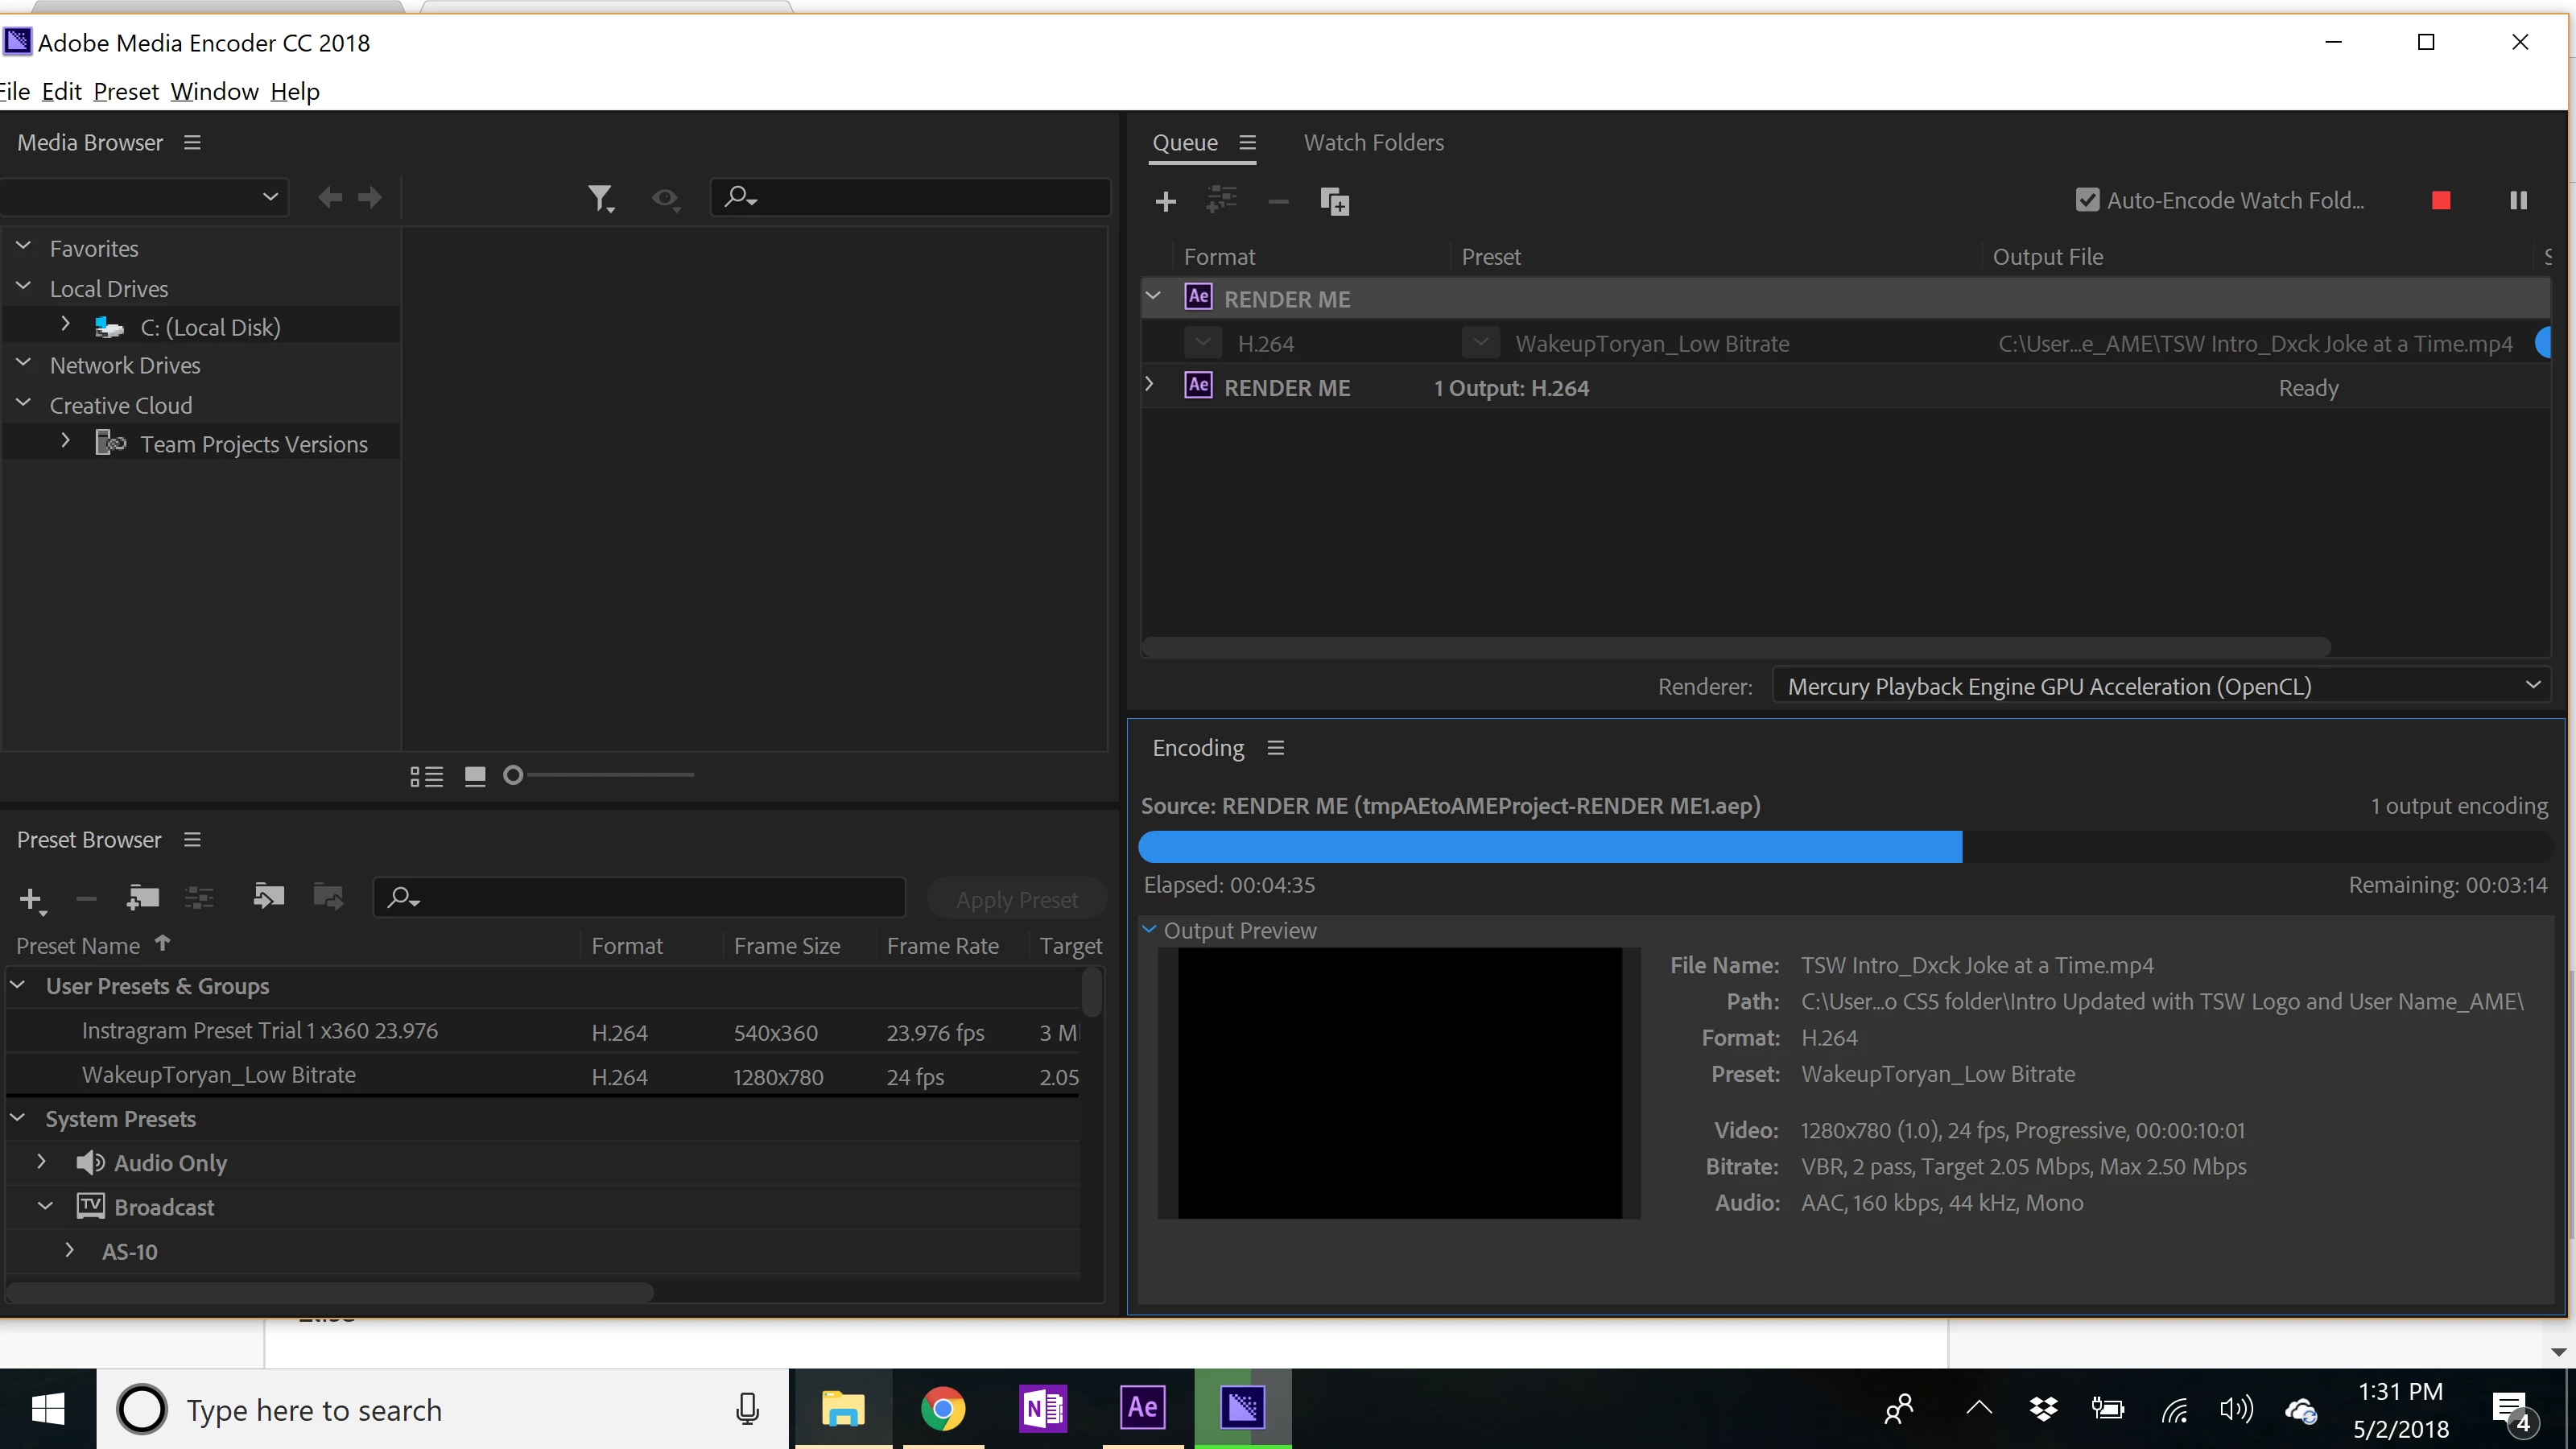Open the Renderer dropdown
The width and height of the screenshot is (2576, 1449).
[x=2160, y=686]
